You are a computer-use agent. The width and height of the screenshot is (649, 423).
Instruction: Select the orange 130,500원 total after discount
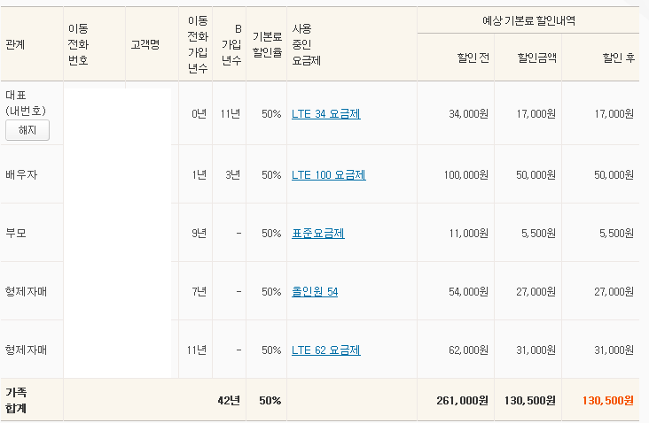pos(608,400)
